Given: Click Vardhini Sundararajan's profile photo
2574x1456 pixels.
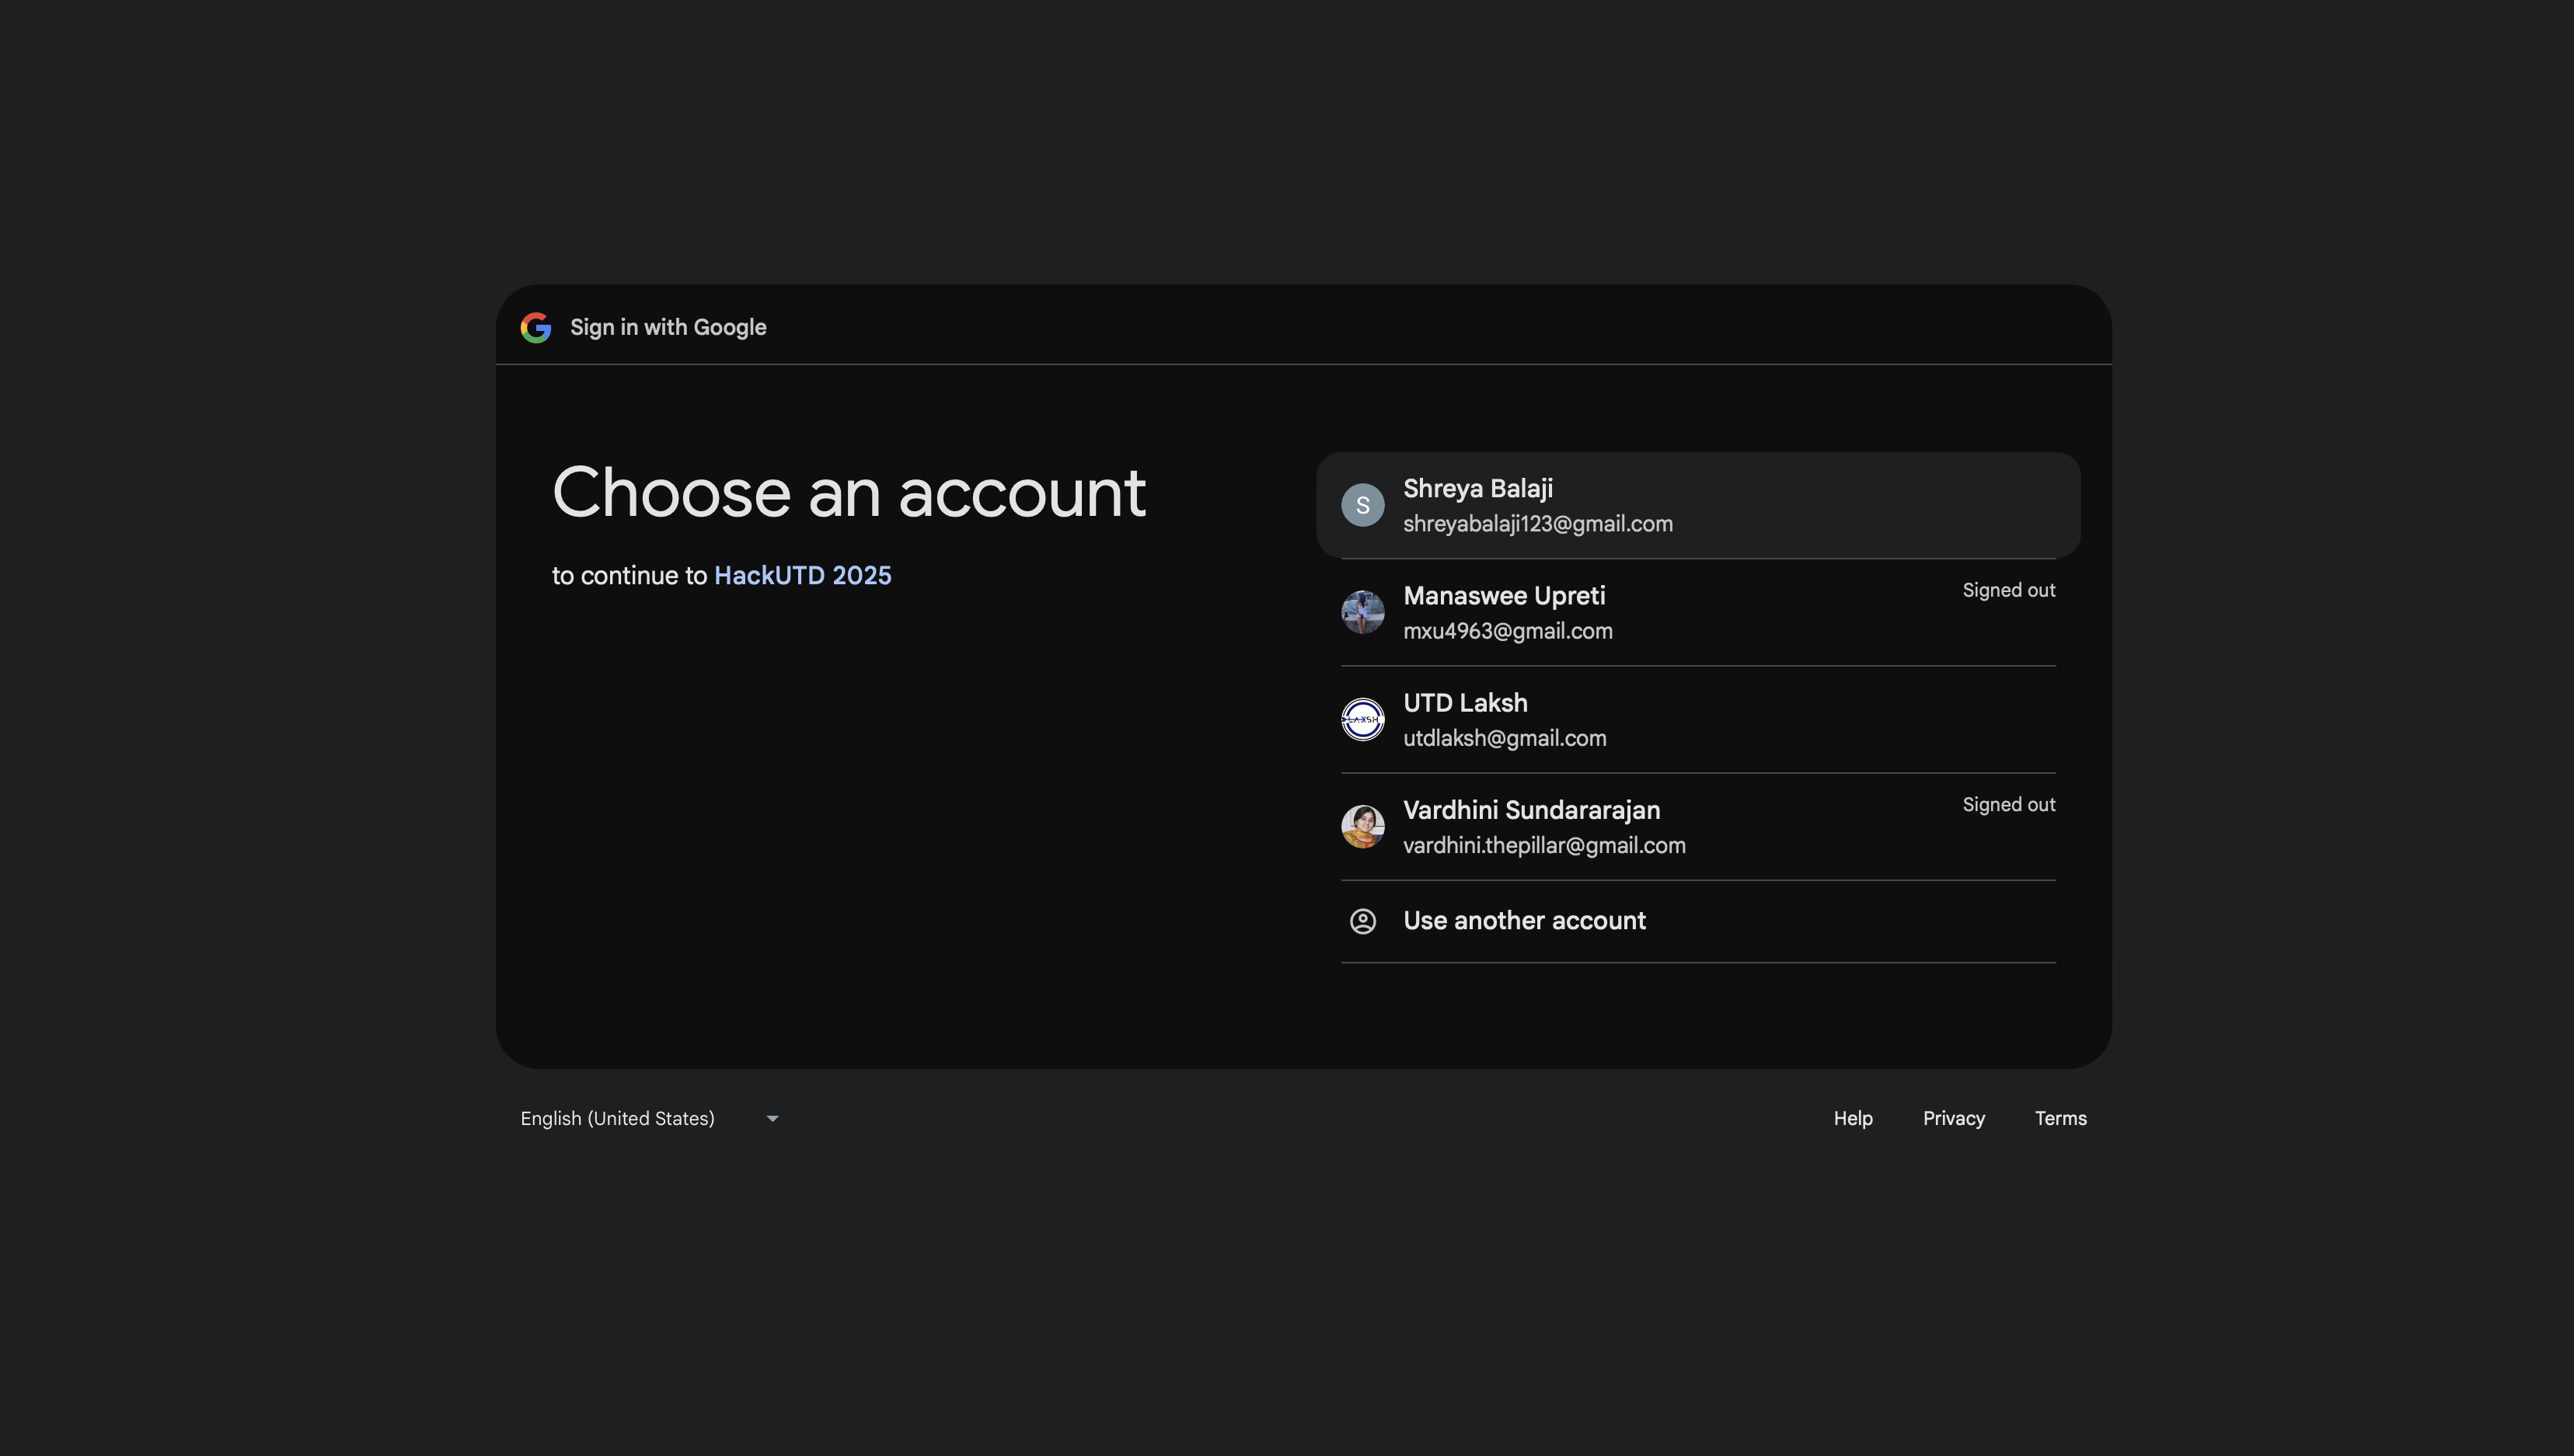Looking at the screenshot, I should point(1362,826).
